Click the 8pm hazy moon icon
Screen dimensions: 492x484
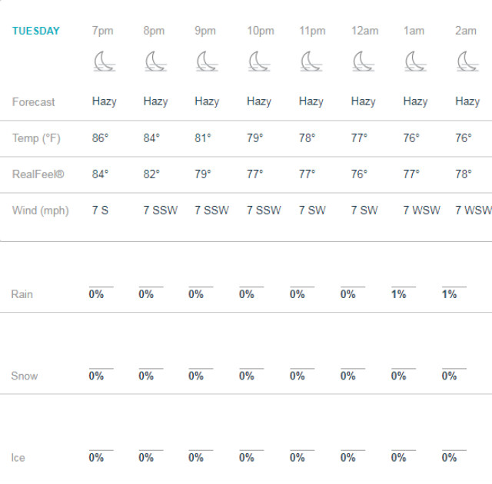pos(156,61)
